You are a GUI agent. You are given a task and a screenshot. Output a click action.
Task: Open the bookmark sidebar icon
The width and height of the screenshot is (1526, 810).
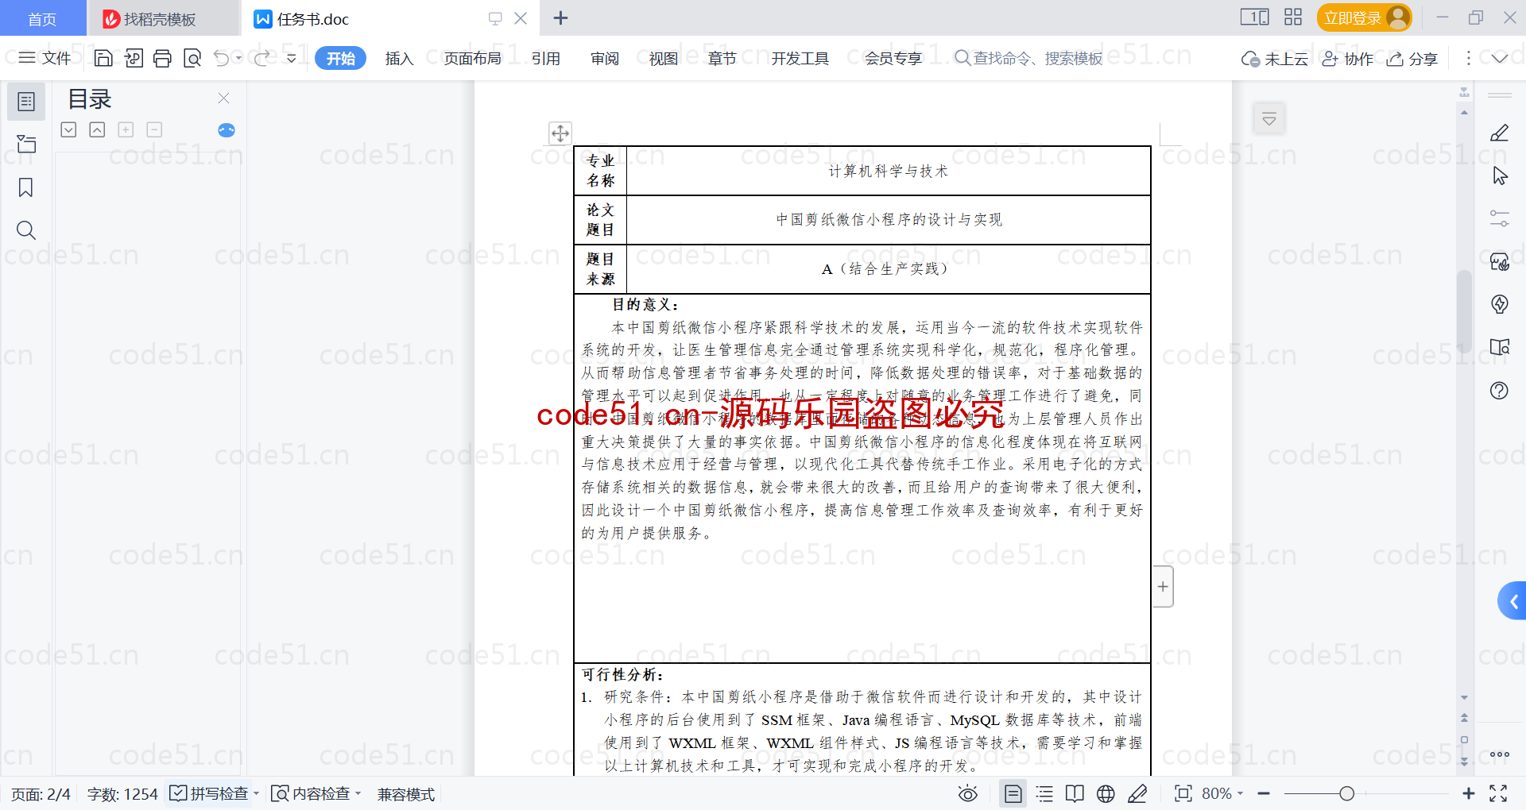coord(26,187)
